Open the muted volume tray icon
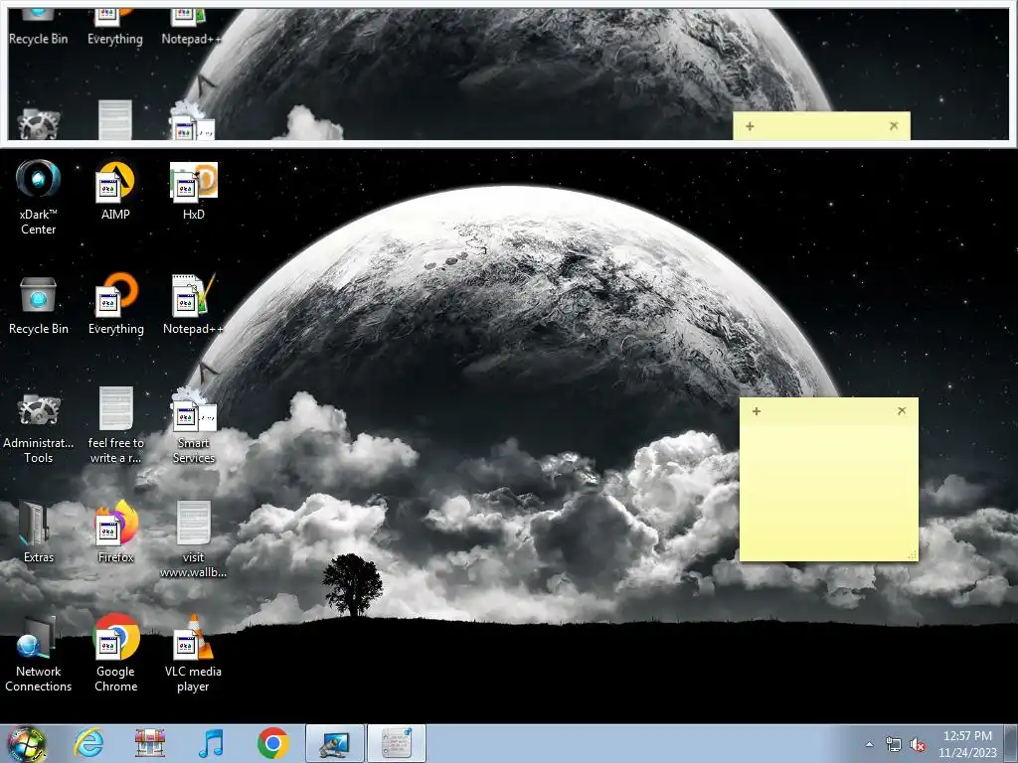The width and height of the screenshot is (1018, 763). [918, 745]
